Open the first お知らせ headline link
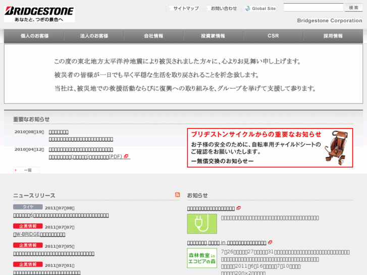 (x=211, y=208)
